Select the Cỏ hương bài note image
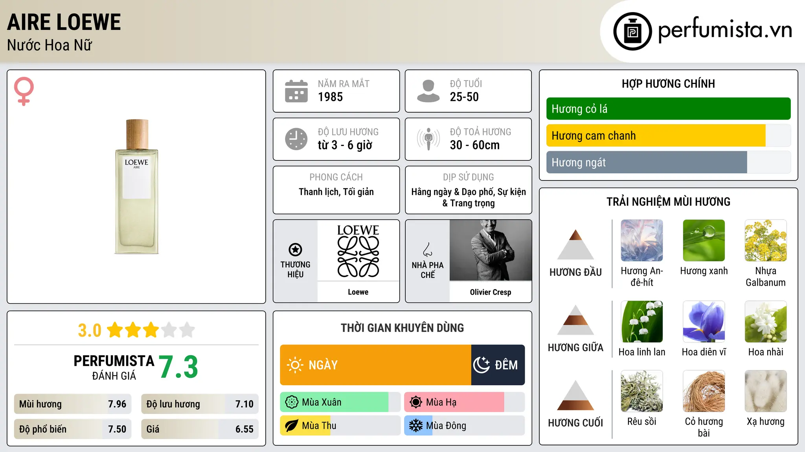Image resolution: width=805 pixels, height=452 pixels. coord(704,391)
